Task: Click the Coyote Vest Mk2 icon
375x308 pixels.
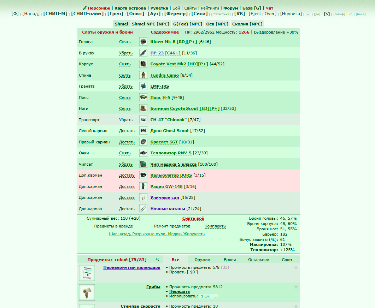Action: (x=143, y=64)
